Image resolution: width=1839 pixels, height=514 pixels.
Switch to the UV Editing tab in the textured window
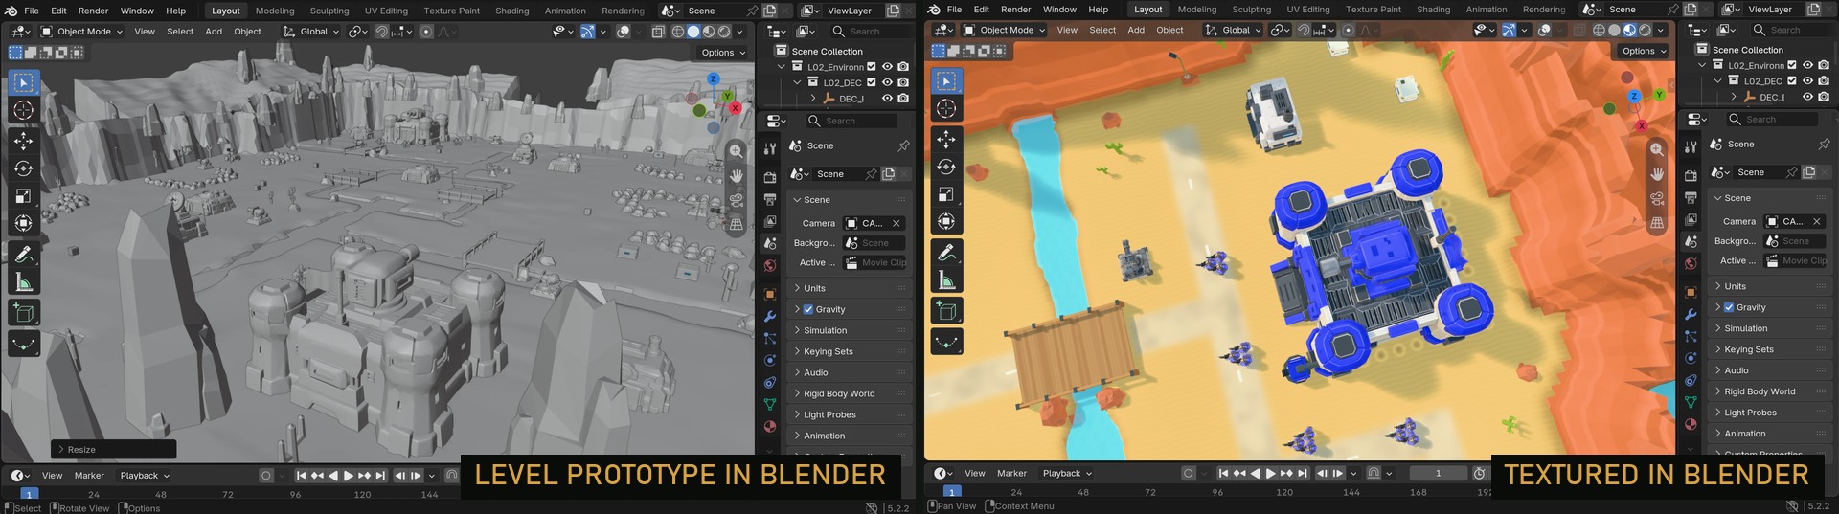click(x=1308, y=10)
